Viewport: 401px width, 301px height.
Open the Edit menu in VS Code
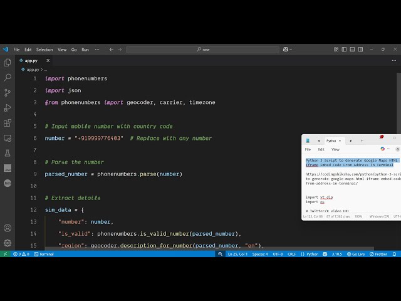click(28, 50)
